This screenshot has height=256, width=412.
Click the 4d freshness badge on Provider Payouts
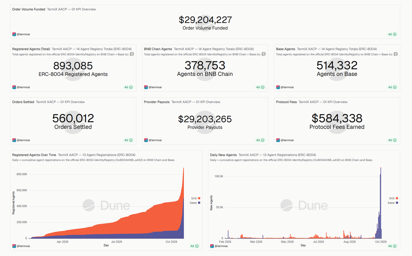click(x=260, y=140)
